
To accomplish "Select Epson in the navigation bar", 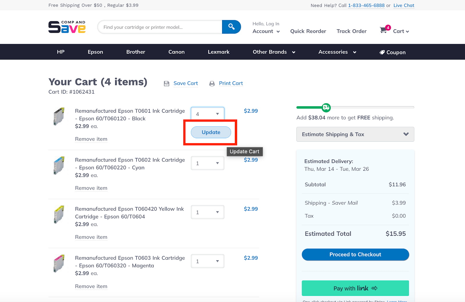I will [x=95, y=52].
